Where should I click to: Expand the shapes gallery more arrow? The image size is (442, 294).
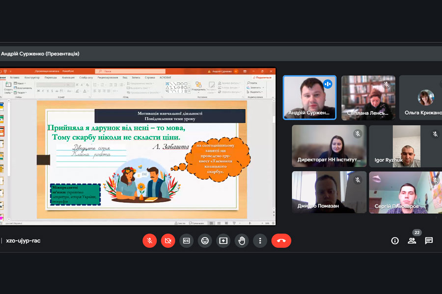189,91
